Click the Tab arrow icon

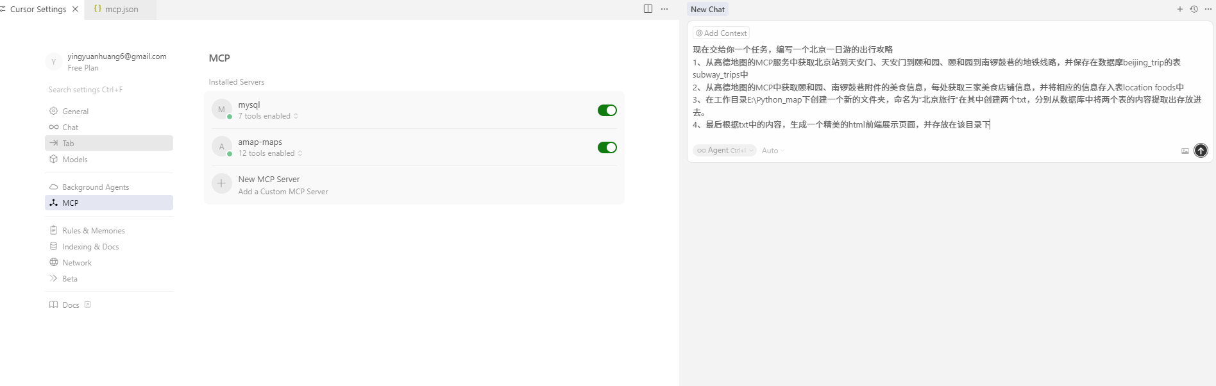(54, 143)
